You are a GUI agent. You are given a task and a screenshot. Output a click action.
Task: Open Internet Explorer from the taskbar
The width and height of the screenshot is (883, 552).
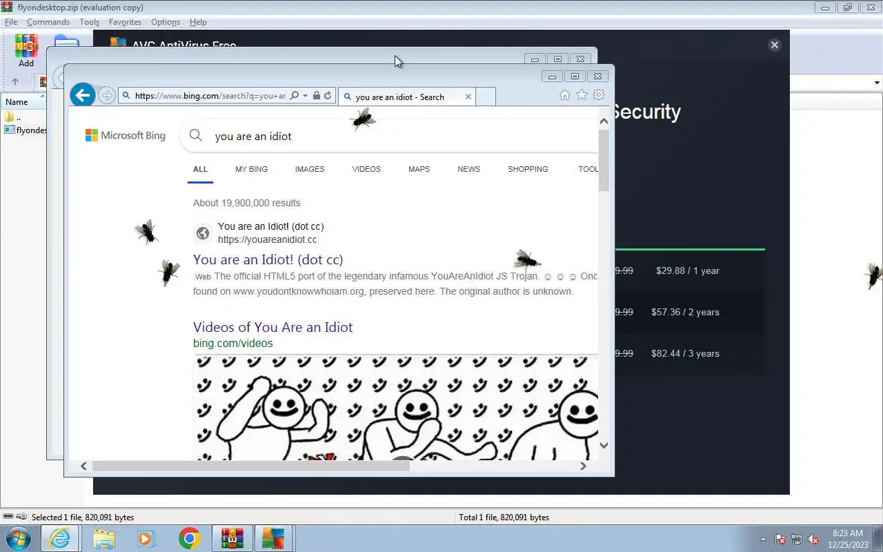(60, 538)
